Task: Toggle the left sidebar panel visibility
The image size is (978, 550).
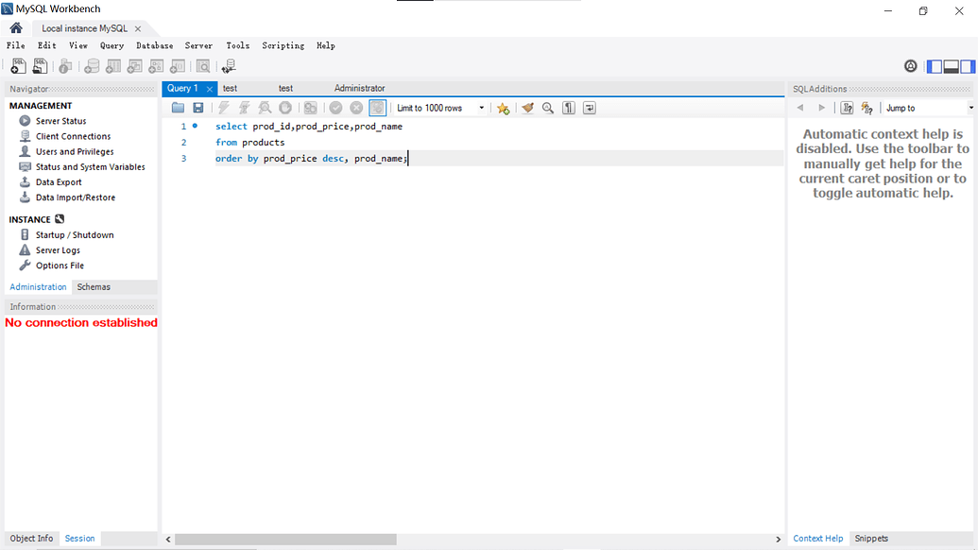Action: [935, 66]
